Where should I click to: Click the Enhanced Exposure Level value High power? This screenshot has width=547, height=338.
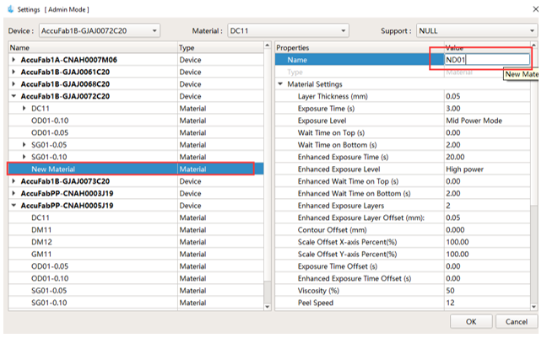(x=487, y=169)
